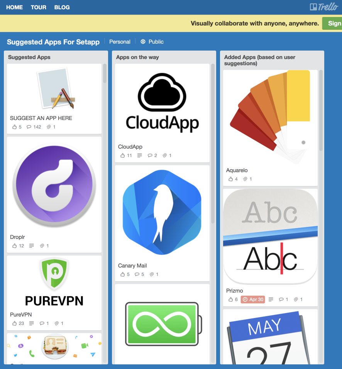Image resolution: width=342 pixels, height=369 pixels.
Task: Go to the BLOG page
Action: click(x=62, y=7)
